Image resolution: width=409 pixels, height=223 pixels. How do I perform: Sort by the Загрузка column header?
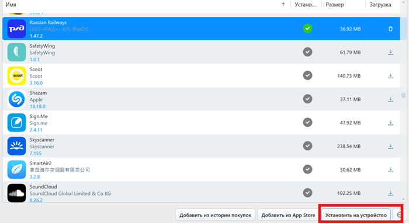[380, 5]
